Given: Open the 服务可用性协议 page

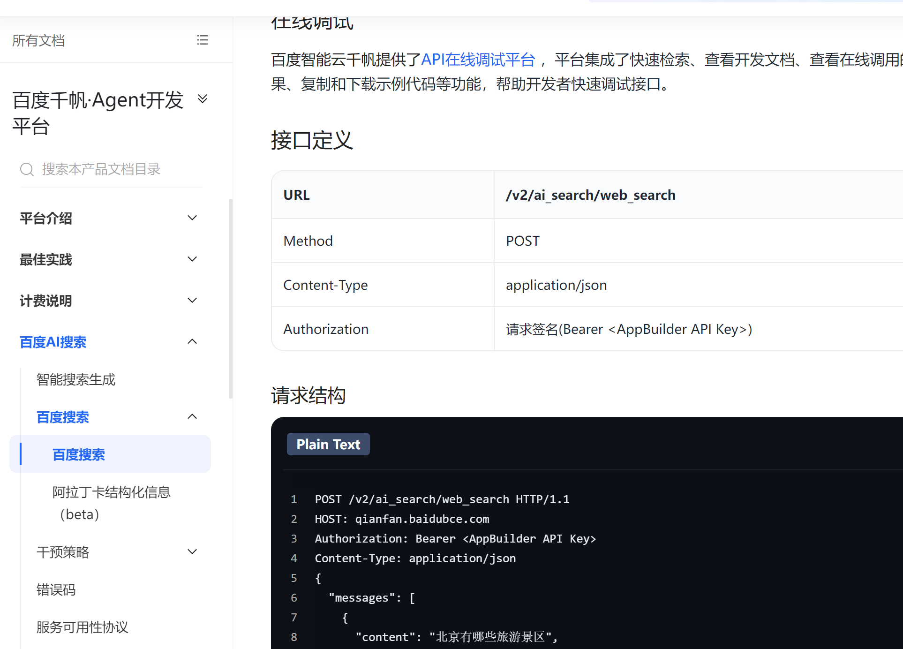Looking at the screenshot, I should 82,627.
